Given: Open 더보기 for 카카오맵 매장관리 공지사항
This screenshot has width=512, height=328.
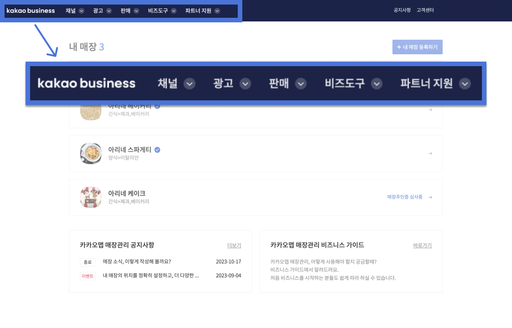Looking at the screenshot, I should pos(234,245).
